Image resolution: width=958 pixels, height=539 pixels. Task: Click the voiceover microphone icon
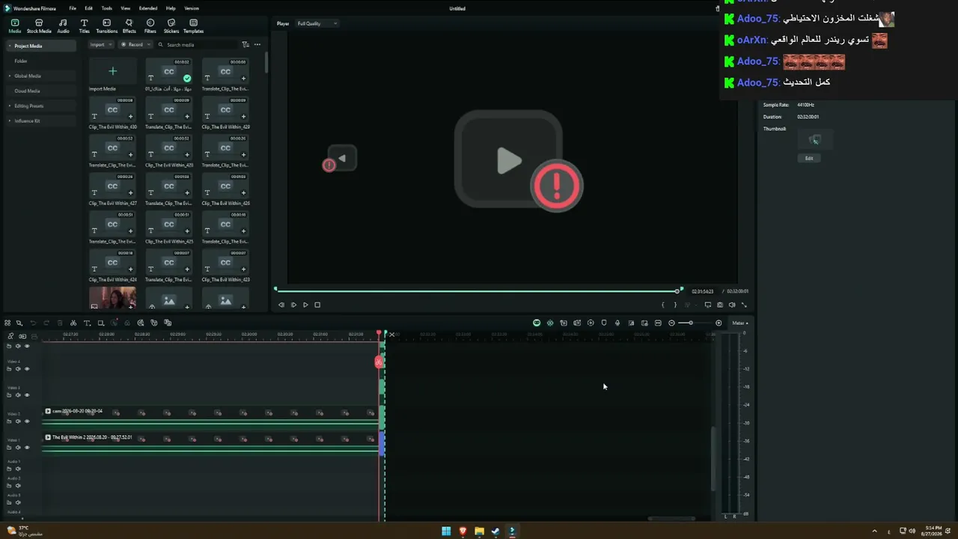coord(617,323)
